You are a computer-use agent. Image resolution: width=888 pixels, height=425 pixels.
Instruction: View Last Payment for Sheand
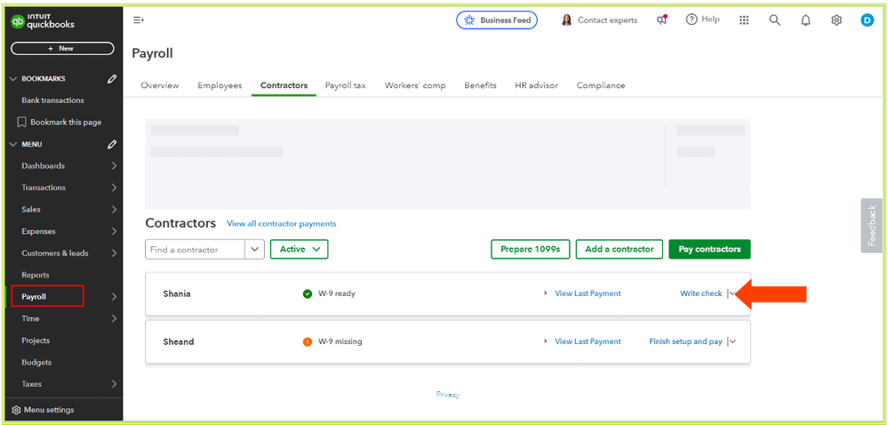[588, 341]
